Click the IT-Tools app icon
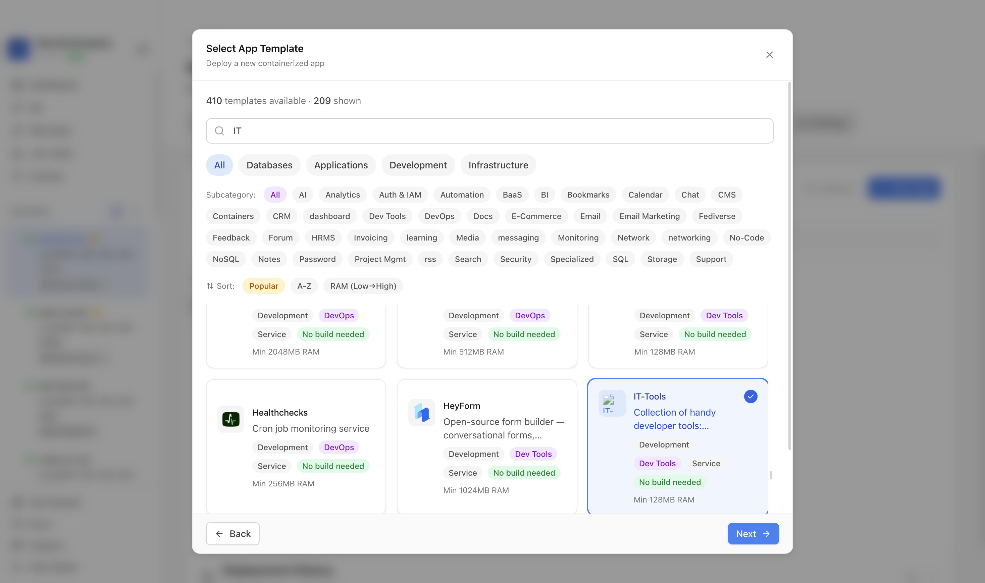This screenshot has height=583, width=985. pyautogui.click(x=612, y=404)
